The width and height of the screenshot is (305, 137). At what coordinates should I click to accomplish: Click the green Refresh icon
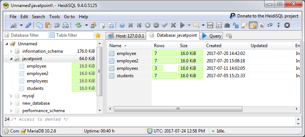78,25
